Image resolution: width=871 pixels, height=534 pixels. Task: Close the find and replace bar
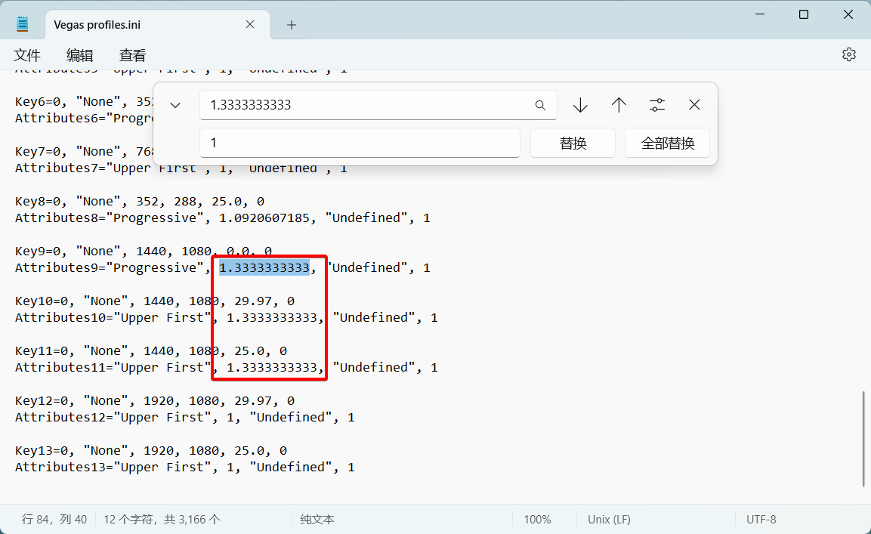pyautogui.click(x=694, y=106)
